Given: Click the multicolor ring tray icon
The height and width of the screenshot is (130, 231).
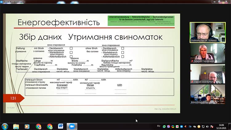Looking at the screenshot, I should [173, 127].
